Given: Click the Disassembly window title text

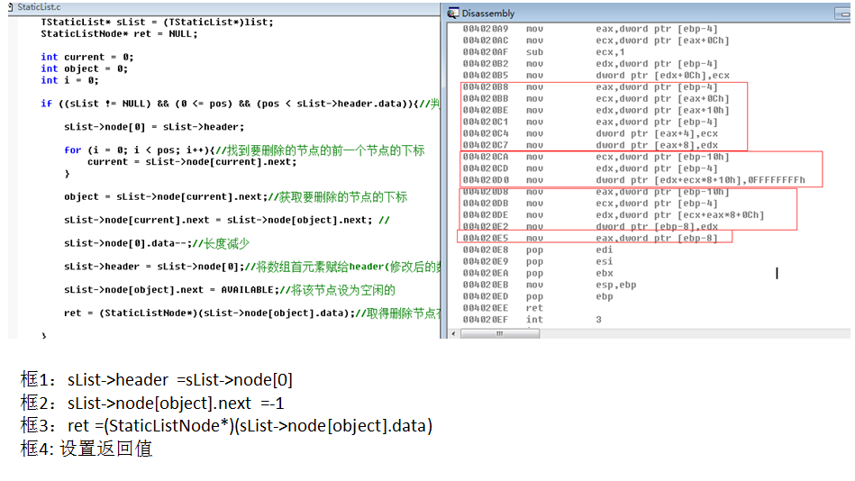Looking at the screenshot, I should click(x=488, y=14).
